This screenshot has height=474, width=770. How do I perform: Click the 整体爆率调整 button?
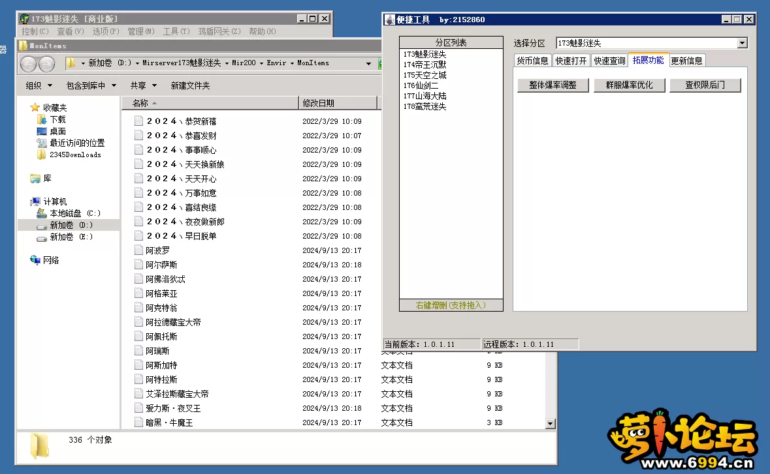point(553,85)
